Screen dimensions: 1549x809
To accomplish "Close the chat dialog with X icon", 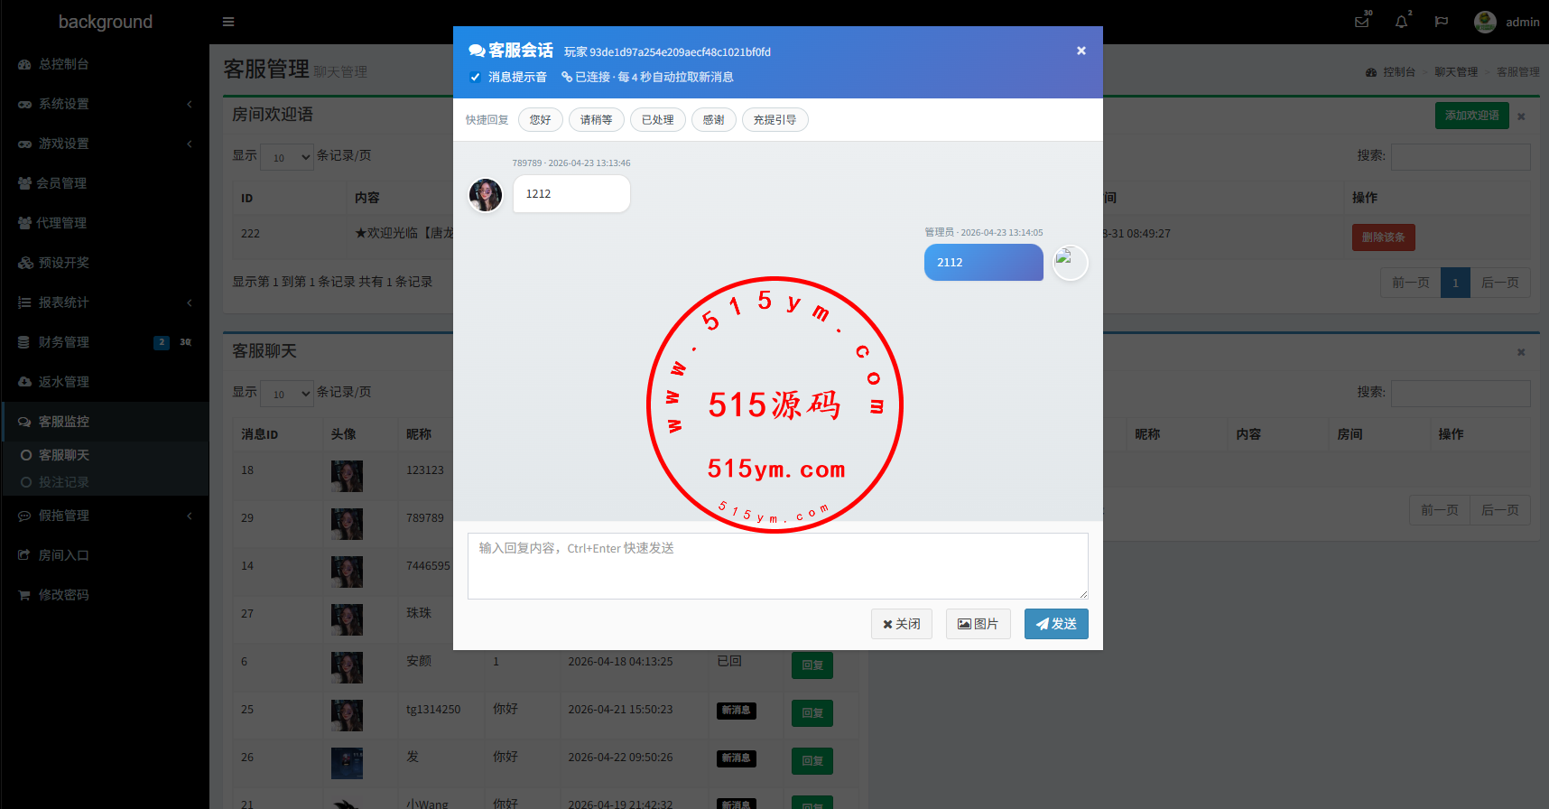I will click(x=1081, y=51).
